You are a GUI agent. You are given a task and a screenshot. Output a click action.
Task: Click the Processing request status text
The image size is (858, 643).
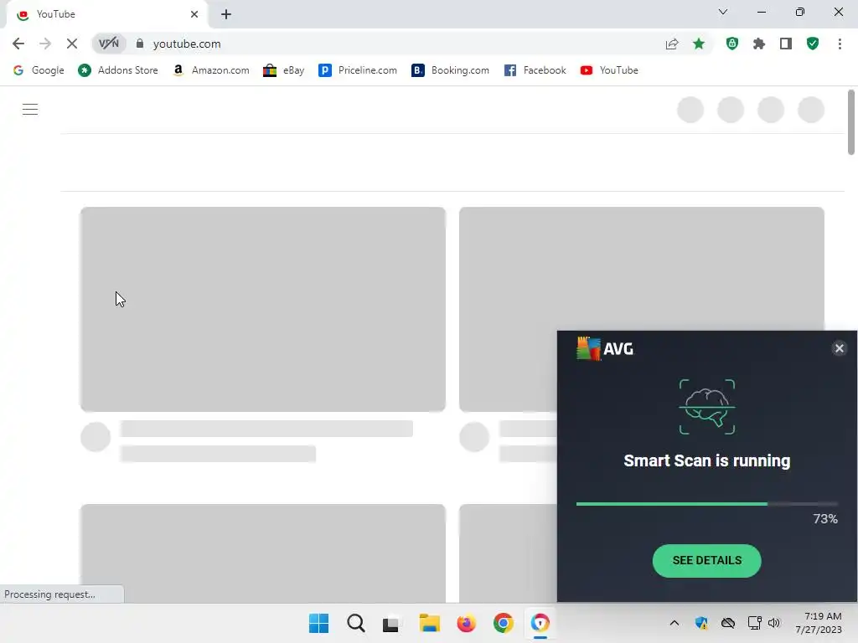[49, 594]
